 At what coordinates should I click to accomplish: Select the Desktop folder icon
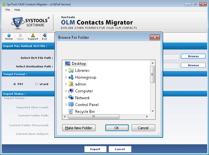tap(68, 64)
